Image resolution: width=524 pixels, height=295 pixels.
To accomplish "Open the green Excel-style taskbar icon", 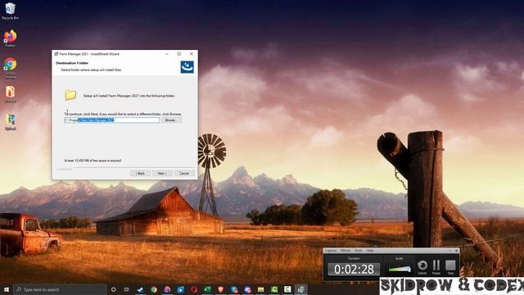I will pos(207,289).
